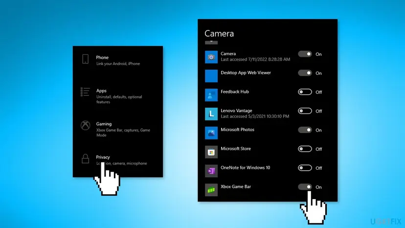Disable Desktop App Web Viewer camera toggle
The image size is (405, 228).
point(305,73)
